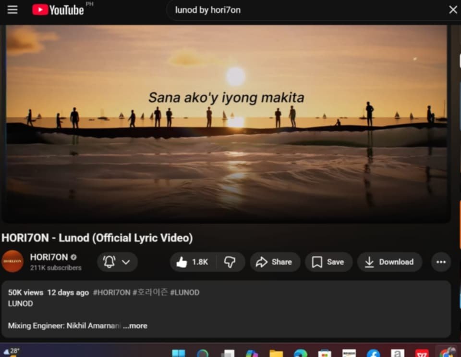
Task: Expand the subscription notification dropdown chevron
Action: pyautogui.click(x=126, y=262)
